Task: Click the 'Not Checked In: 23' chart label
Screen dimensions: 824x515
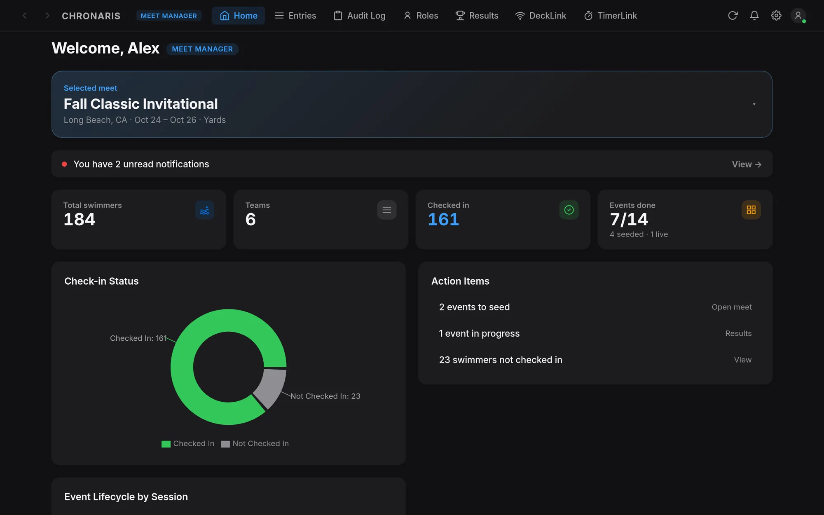Action: (x=325, y=396)
